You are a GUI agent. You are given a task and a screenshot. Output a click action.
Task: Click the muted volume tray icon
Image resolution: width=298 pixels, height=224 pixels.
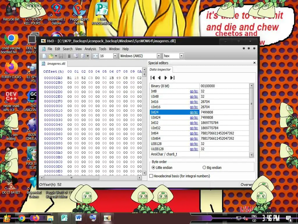245,218
